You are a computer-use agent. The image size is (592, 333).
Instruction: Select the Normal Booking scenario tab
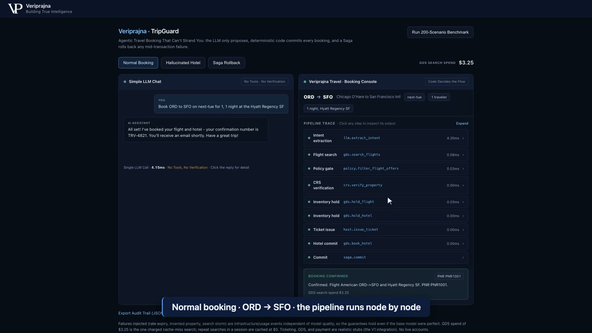138,63
